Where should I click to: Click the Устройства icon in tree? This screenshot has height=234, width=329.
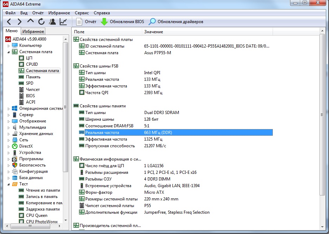pos(15,153)
